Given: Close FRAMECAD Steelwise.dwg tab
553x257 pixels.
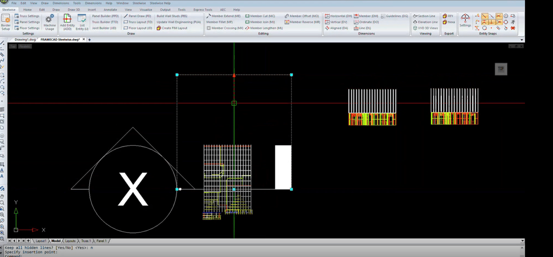Looking at the screenshot, I should (x=83, y=40).
